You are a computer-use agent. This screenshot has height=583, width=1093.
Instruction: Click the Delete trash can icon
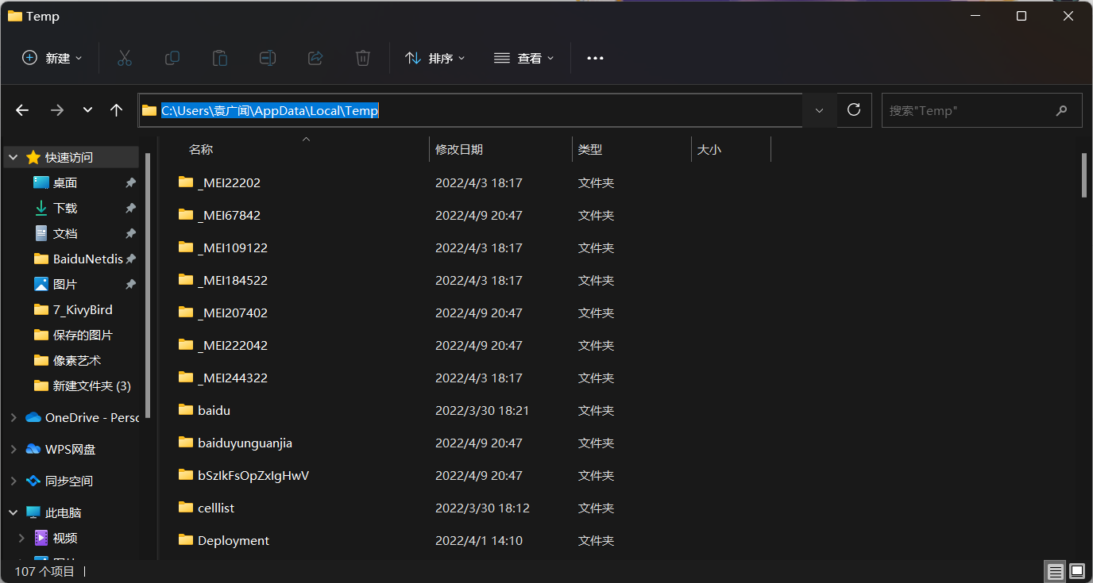point(363,58)
